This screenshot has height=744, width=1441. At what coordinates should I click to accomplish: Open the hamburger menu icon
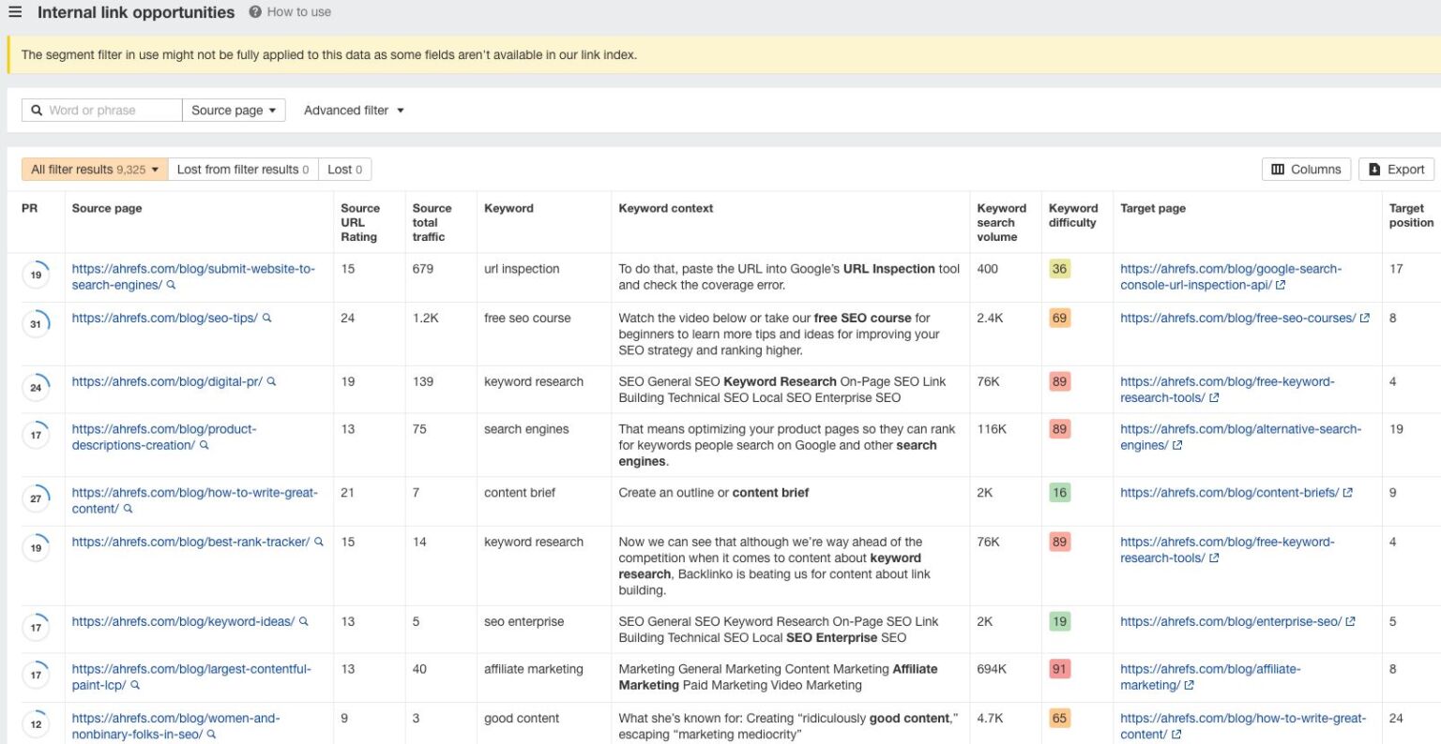pyautogui.click(x=15, y=12)
